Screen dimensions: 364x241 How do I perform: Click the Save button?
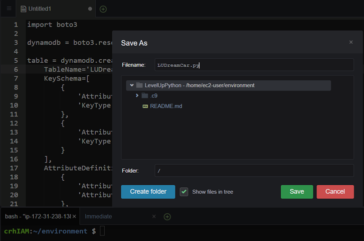coord(297,192)
